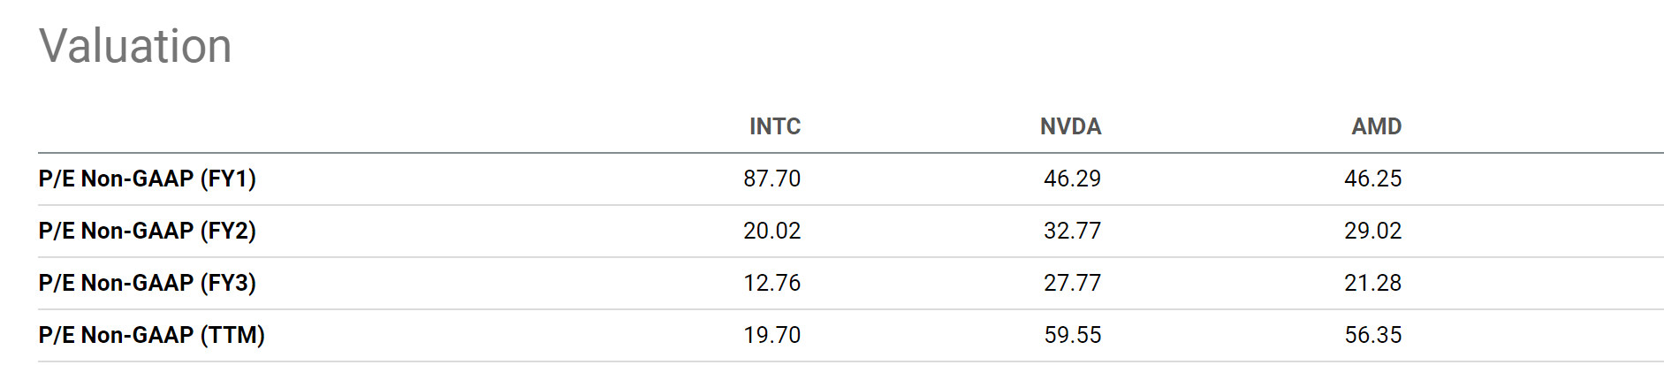The width and height of the screenshot is (1664, 365).
Task: Click NVDA's FY3 value 27.77
Action: tap(1072, 283)
